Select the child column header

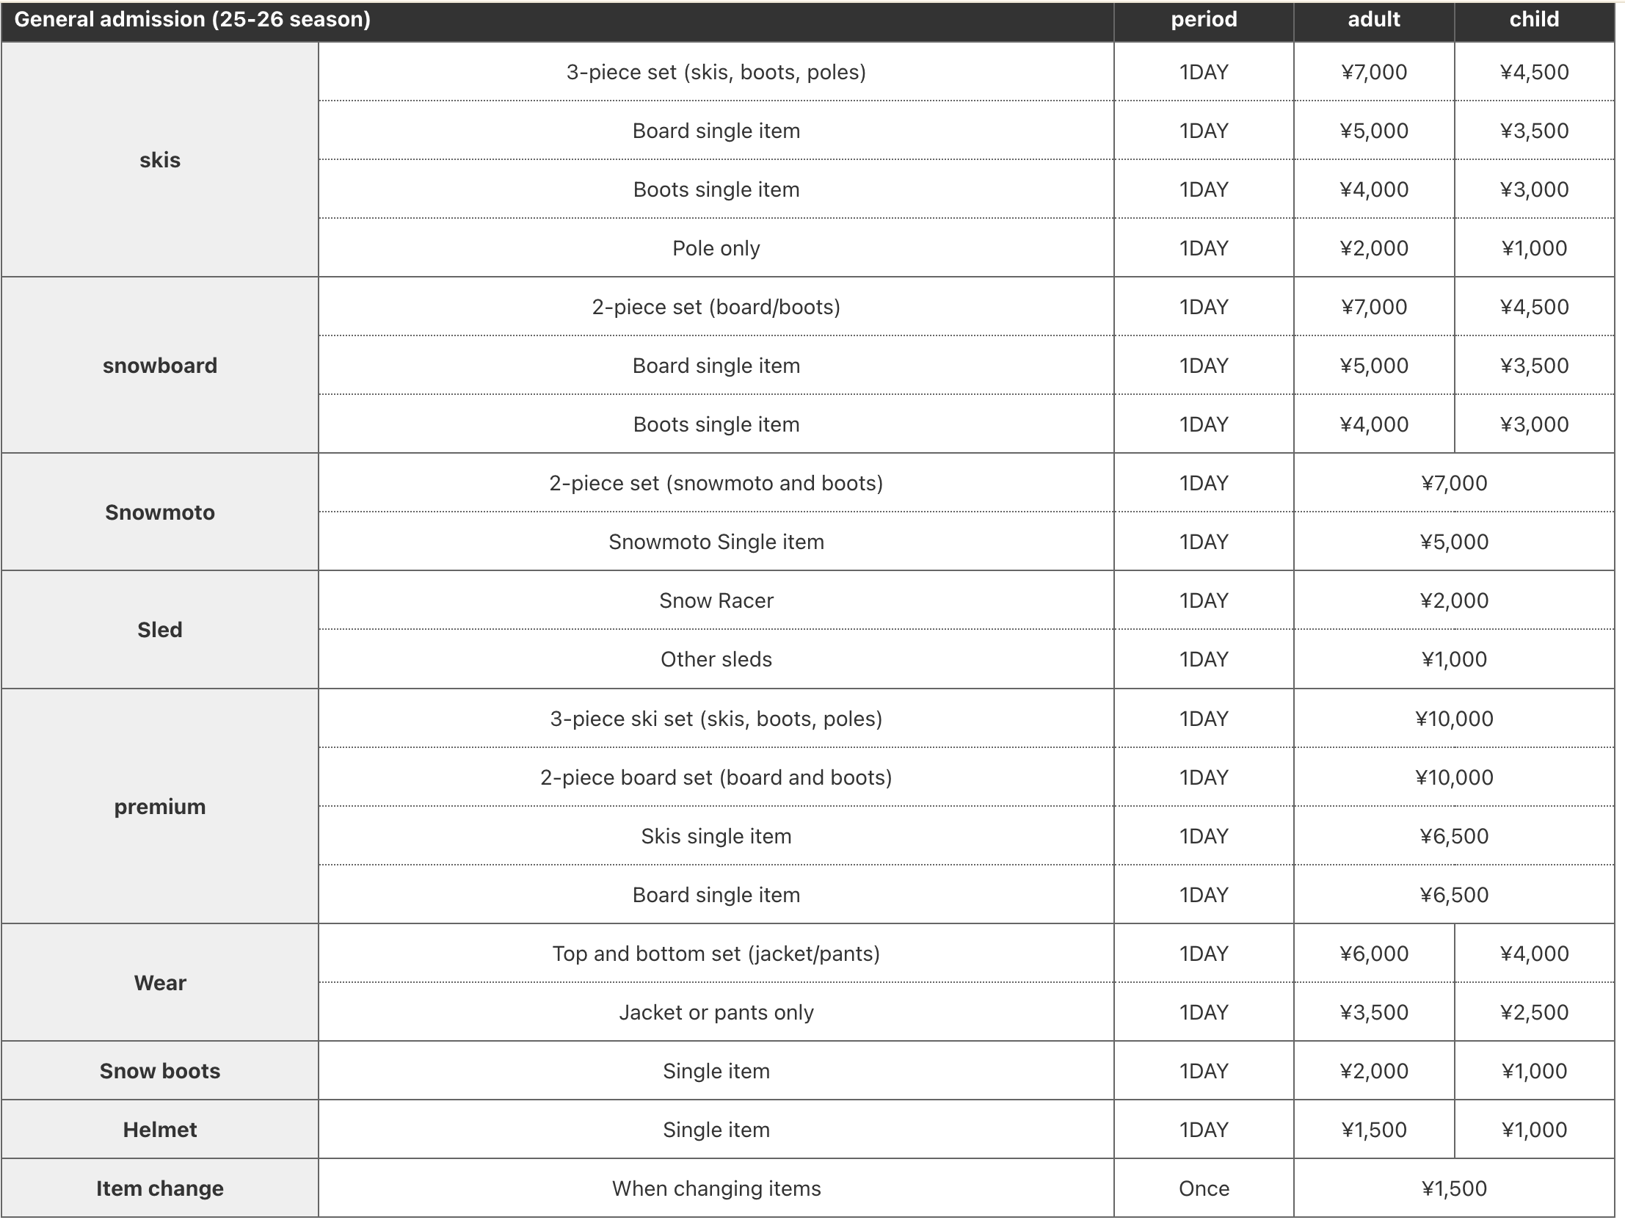[1534, 20]
